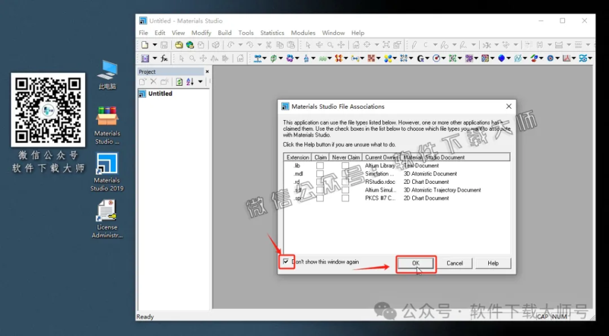Click the sort A-Z icon in Project panel
Image resolution: width=609 pixels, height=336 pixels.
coord(190,81)
